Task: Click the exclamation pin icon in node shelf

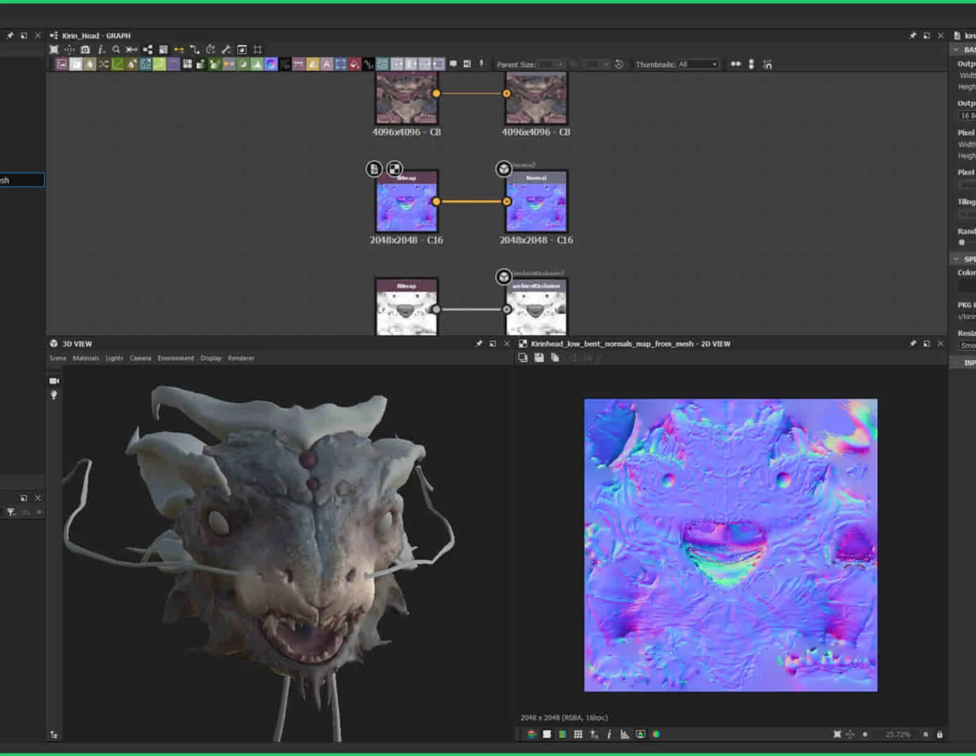Action: coord(481,64)
